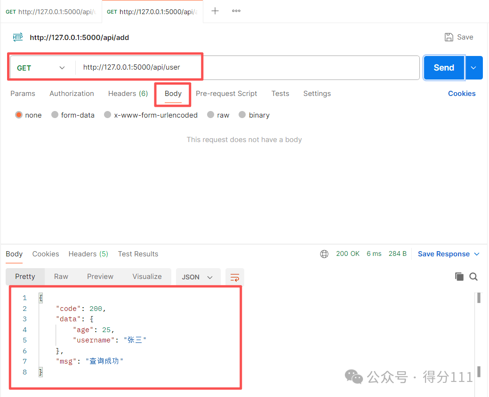The image size is (489, 397).
Task: Open the JSON format dropdown
Action: tap(198, 277)
